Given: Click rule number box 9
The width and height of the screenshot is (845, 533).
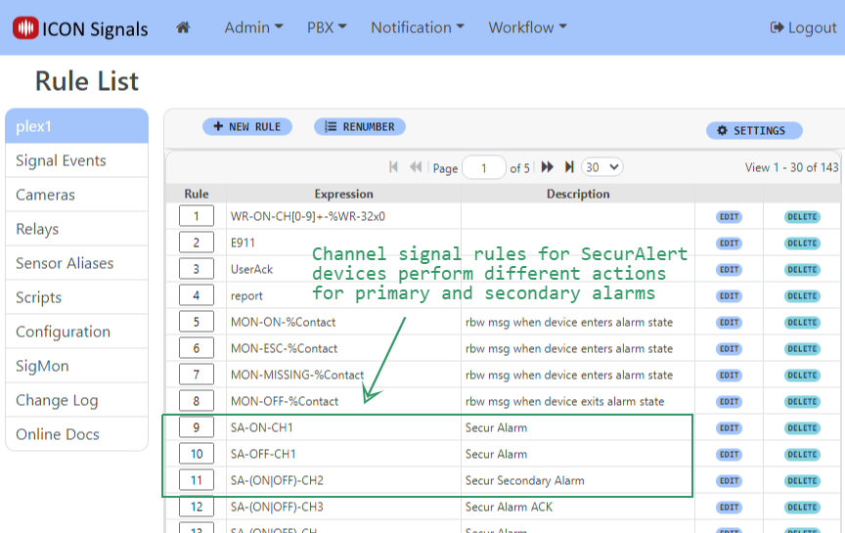Looking at the screenshot, I should pyautogui.click(x=197, y=427).
